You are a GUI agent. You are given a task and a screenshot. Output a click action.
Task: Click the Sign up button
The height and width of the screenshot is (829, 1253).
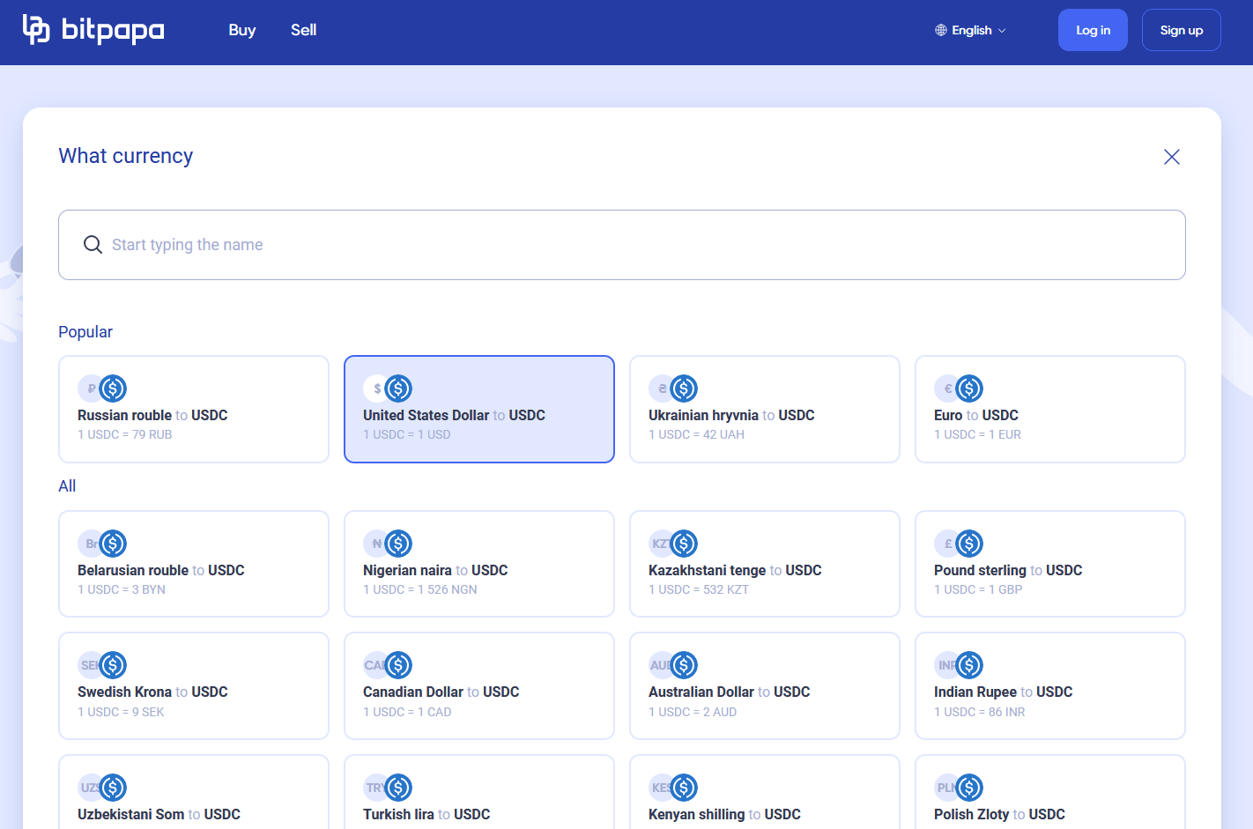pos(1182,30)
